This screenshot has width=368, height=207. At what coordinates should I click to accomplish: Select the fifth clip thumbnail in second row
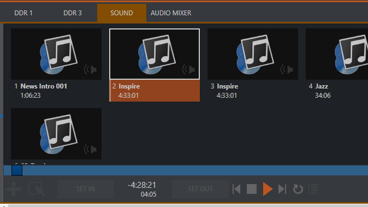click(56, 134)
